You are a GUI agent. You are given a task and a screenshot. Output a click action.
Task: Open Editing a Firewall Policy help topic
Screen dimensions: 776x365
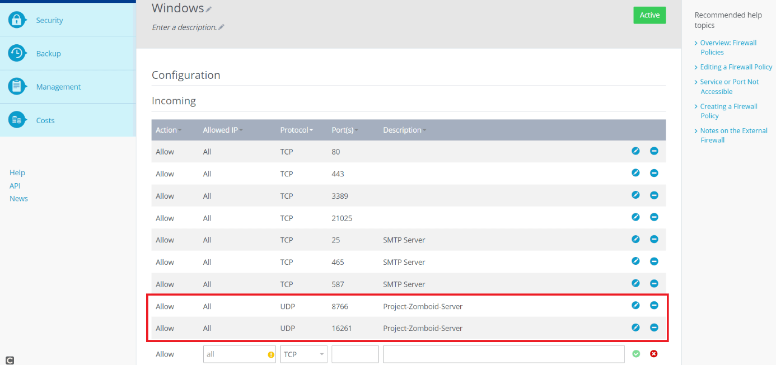(736, 67)
